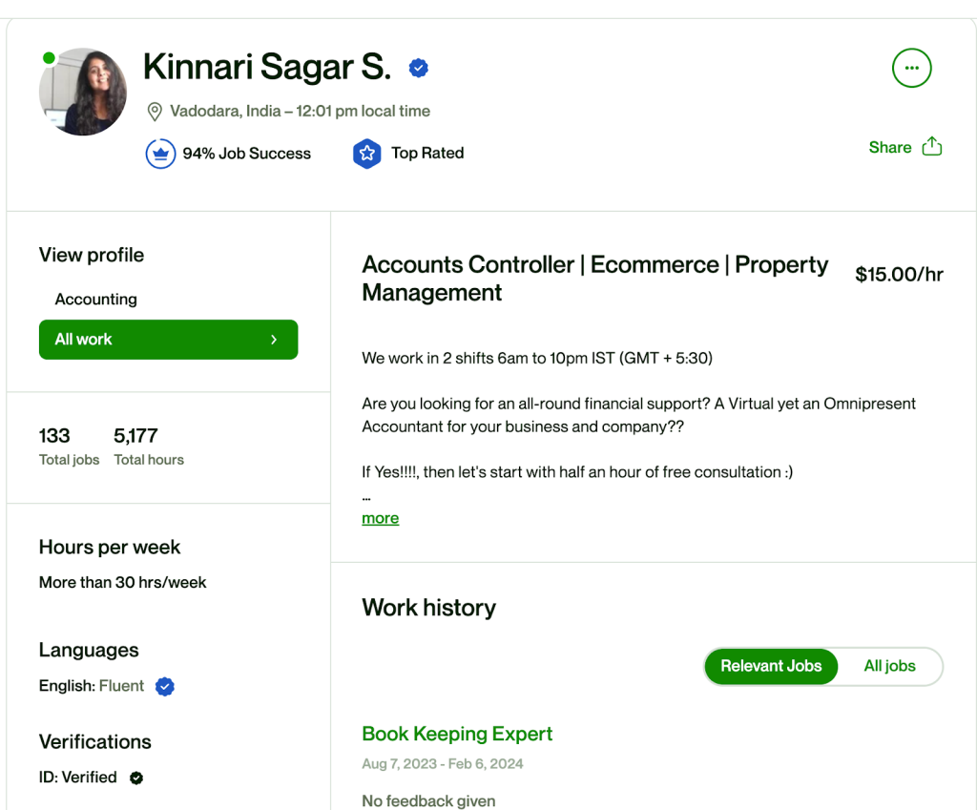Open the Book Keeping Expert job
Viewport: 977px width, 810px height.
pos(457,734)
